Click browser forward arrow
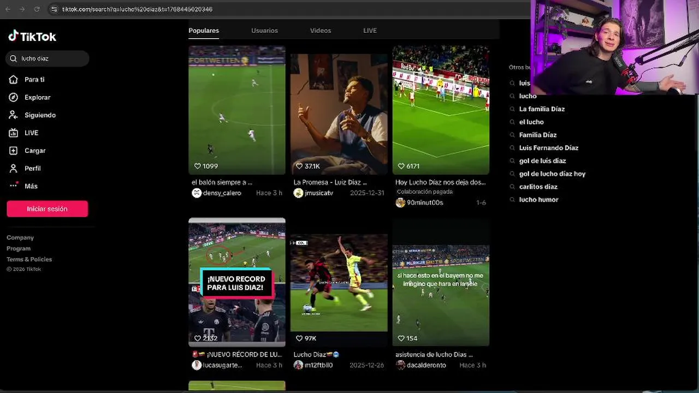The width and height of the screenshot is (699, 393). [x=22, y=9]
